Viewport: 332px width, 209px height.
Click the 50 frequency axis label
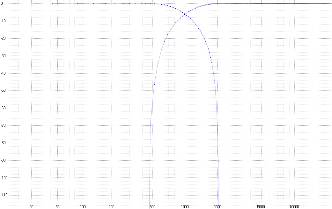(x=58, y=207)
